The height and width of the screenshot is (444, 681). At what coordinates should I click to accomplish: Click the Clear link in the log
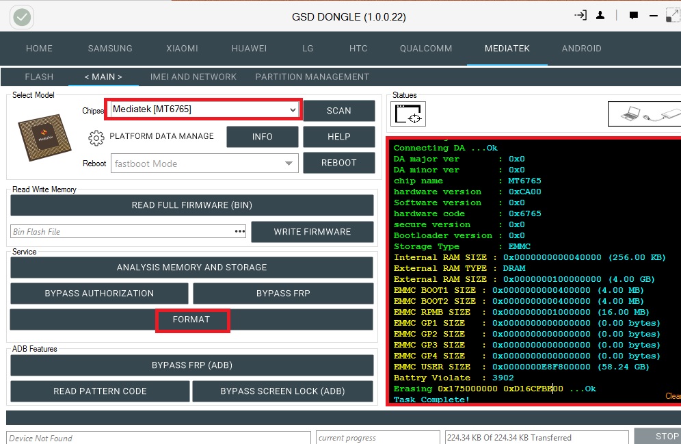click(x=673, y=396)
